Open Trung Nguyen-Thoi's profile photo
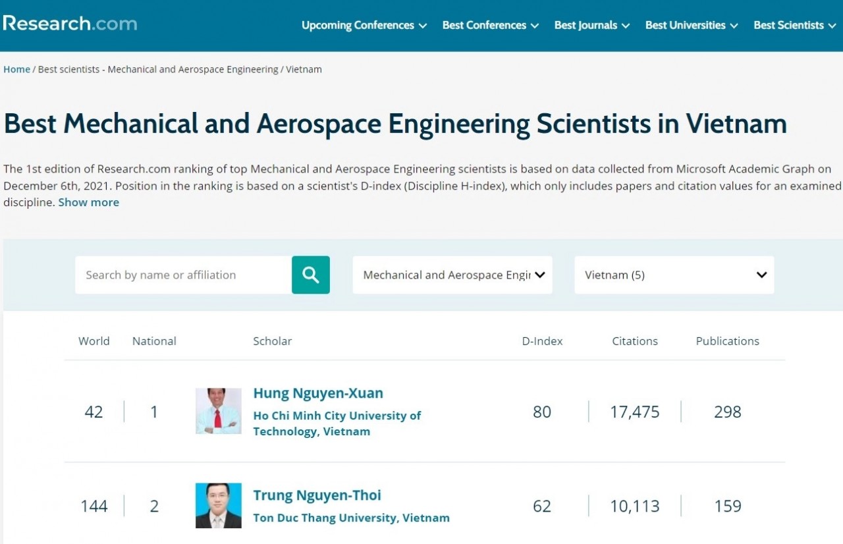843x544 pixels. point(219,506)
